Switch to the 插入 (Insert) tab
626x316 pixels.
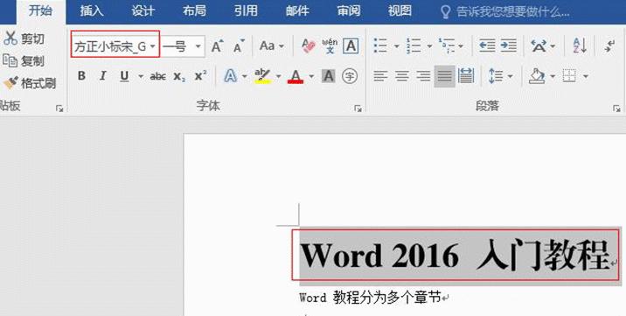point(92,11)
